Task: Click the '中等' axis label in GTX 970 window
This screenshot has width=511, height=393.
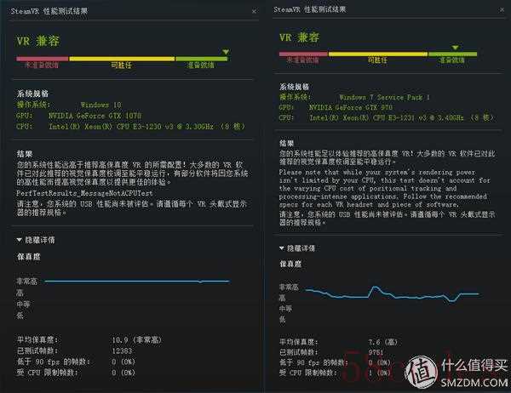Action: [286, 308]
